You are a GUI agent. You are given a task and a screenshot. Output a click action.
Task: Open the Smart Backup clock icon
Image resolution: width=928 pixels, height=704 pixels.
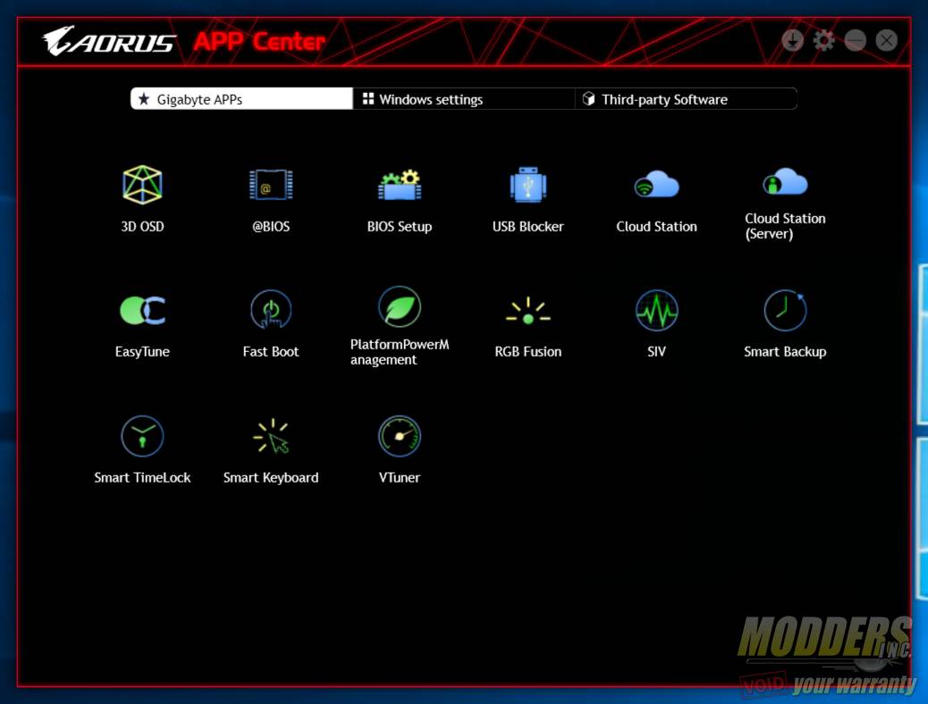coord(785,310)
